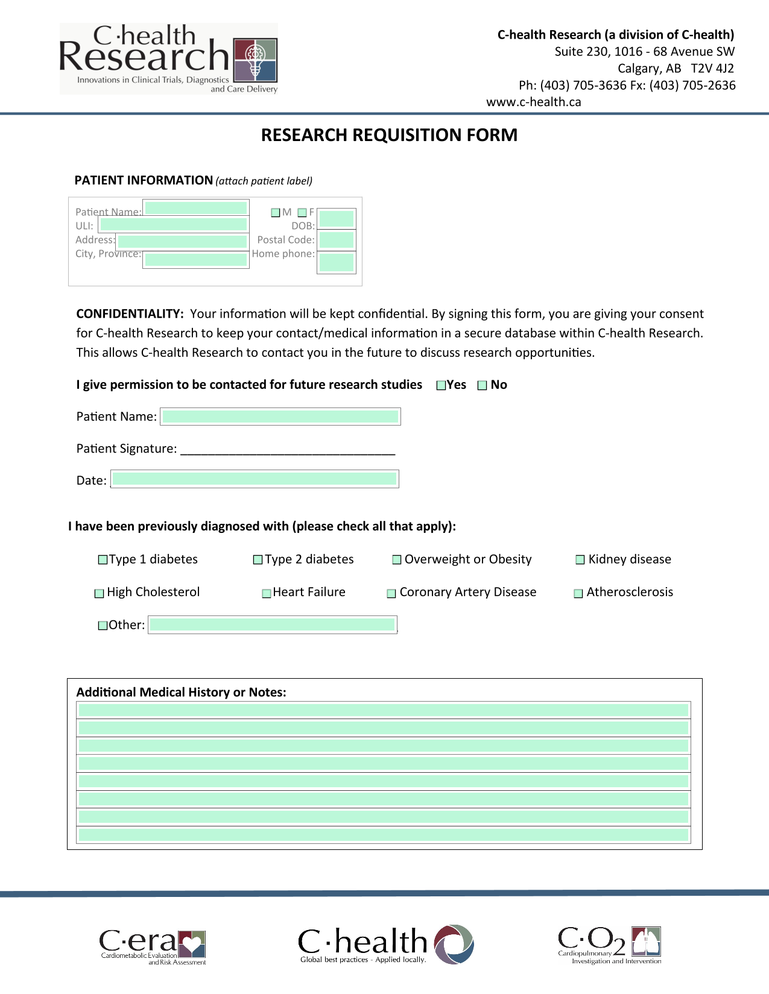The width and height of the screenshot is (769, 994).
Task: Mark the Kidney disease checkbox
Action: pyautogui.click(x=580, y=560)
